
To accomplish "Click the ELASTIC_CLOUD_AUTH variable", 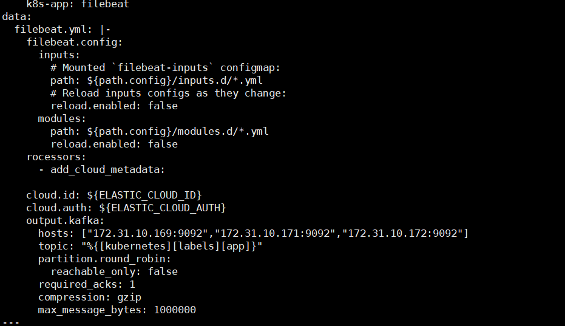I will pyautogui.click(x=163, y=208).
